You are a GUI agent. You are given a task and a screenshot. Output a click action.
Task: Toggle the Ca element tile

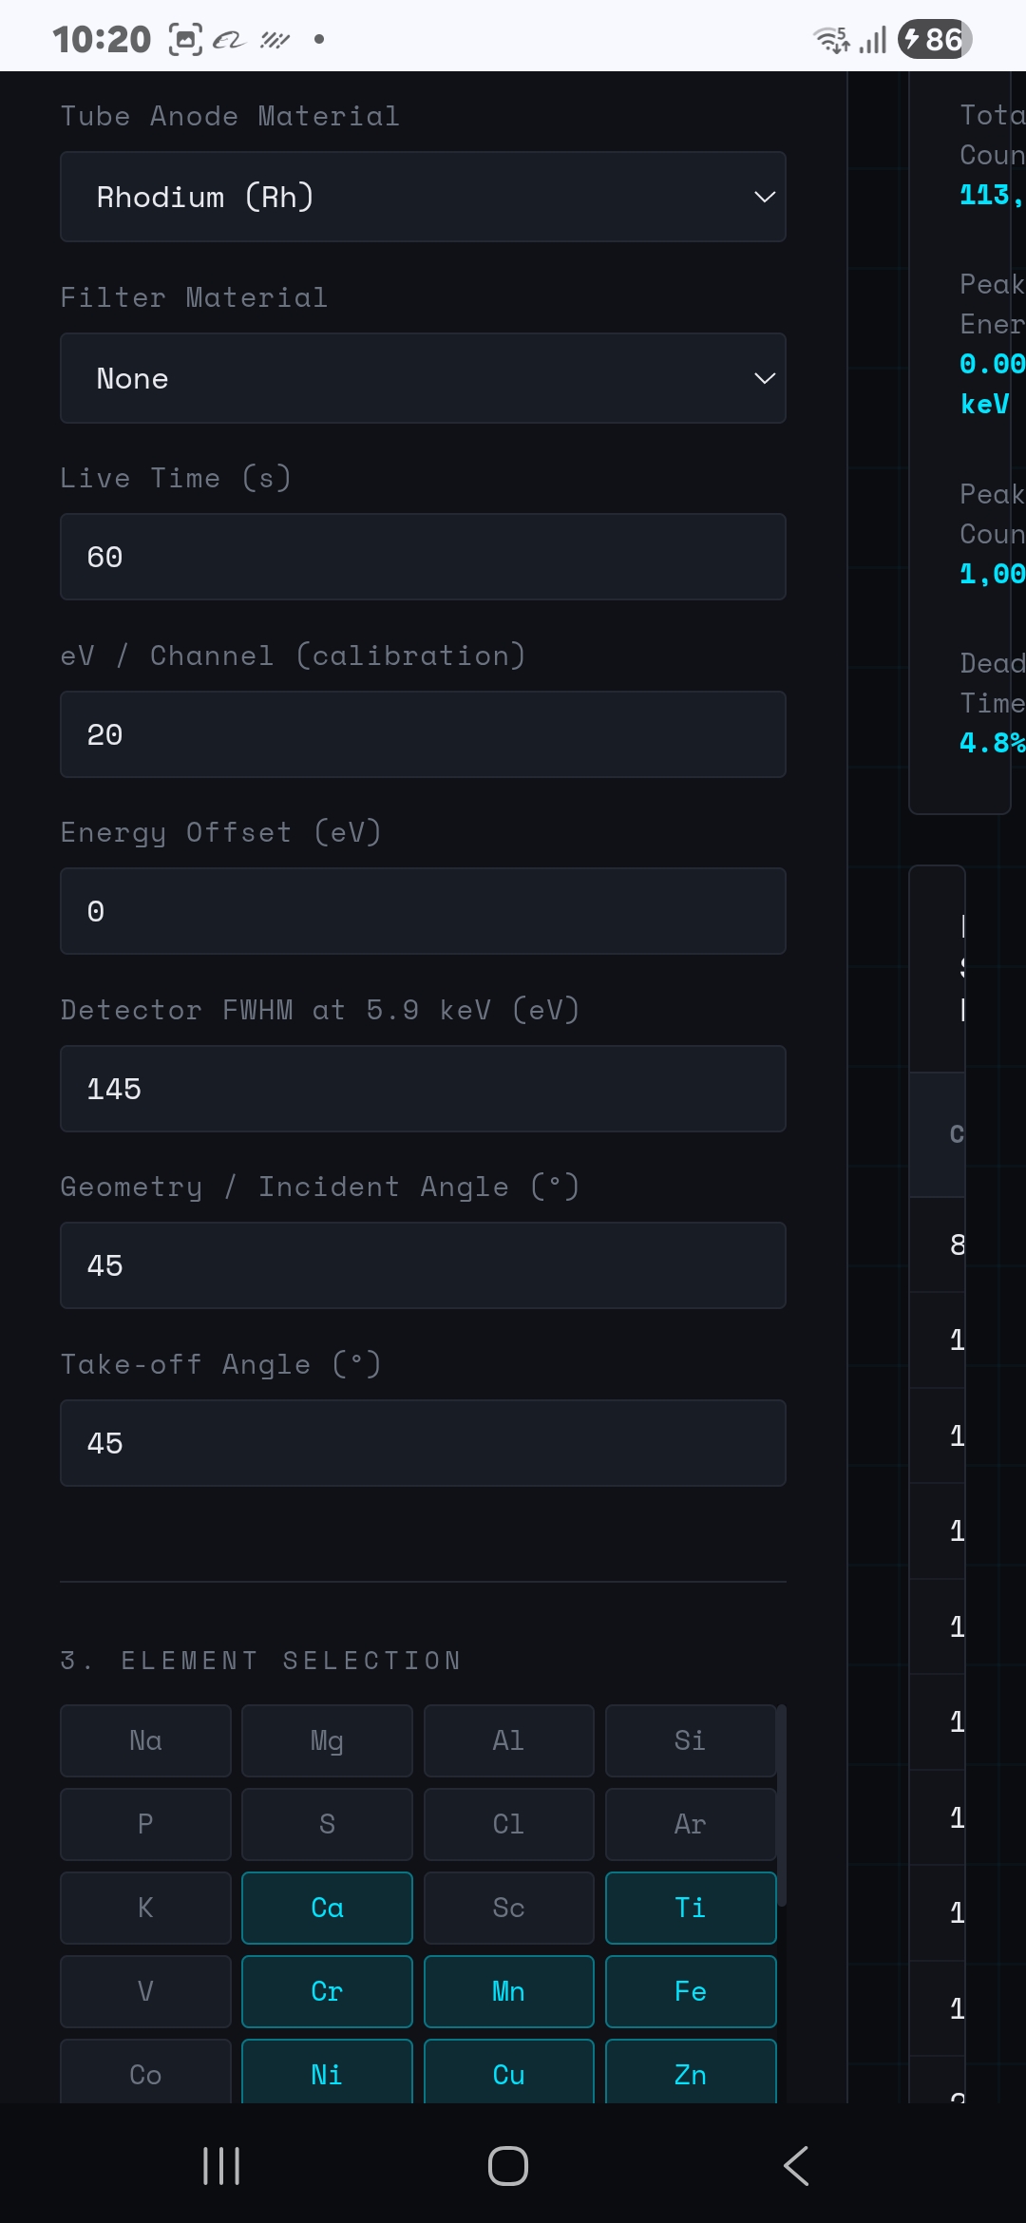tap(327, 1908)
